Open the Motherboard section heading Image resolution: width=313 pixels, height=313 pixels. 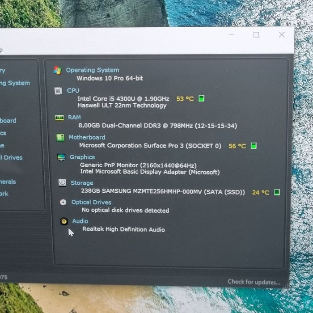click(87, 137)
